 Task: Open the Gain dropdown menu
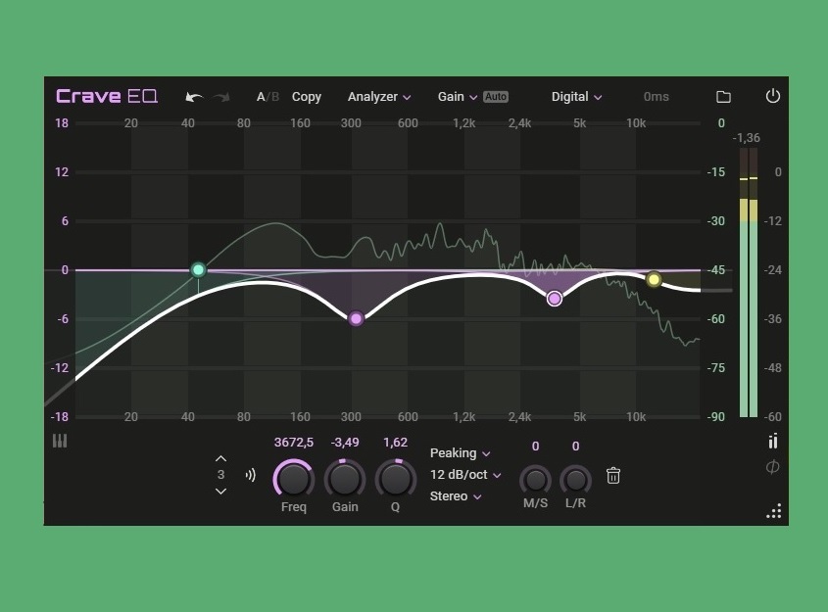pyautogui.click(x=458, y=97)
